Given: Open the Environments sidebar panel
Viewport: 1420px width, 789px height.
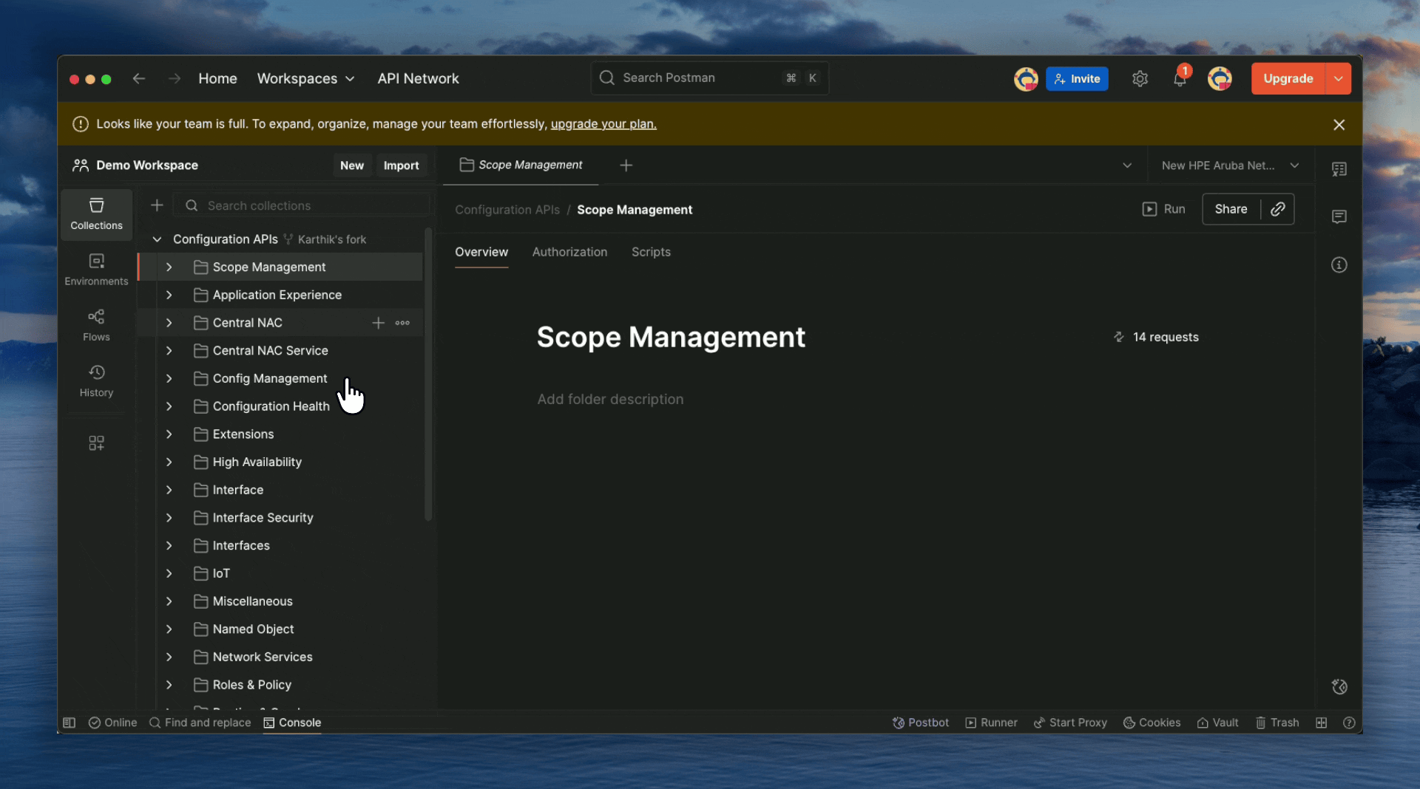Looking at the screenshot, I should pyautogui.click(x=96, y=270).
